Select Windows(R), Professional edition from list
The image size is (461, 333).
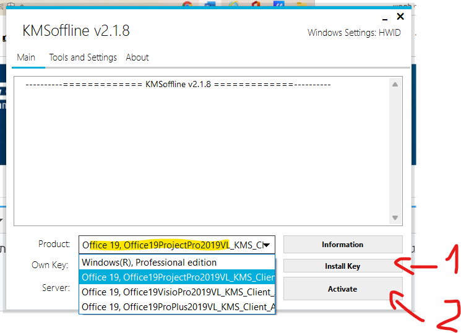tap(177, 262)
